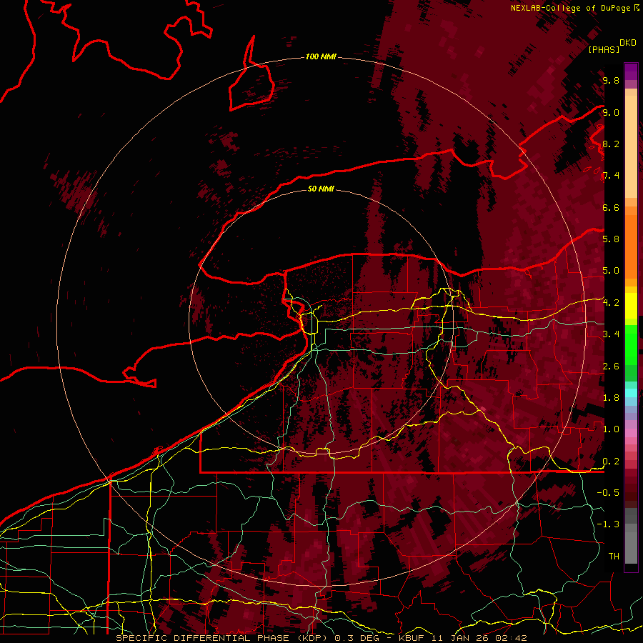Screen dimensions: 643x643
Task: Click the TH label on the color scale
Action: (614, 557)
